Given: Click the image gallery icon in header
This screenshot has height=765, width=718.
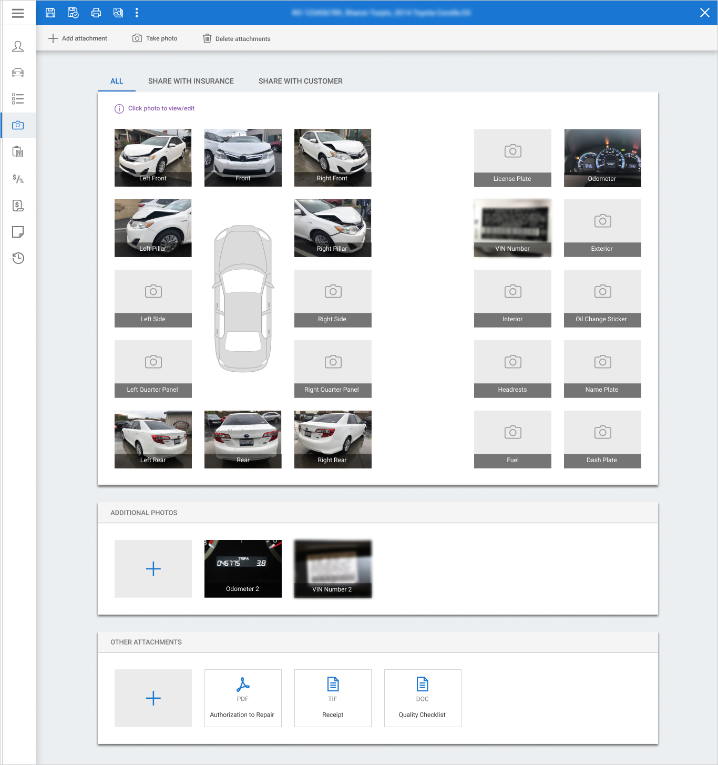Looking at the screenshot, I should tap(118, 13).
